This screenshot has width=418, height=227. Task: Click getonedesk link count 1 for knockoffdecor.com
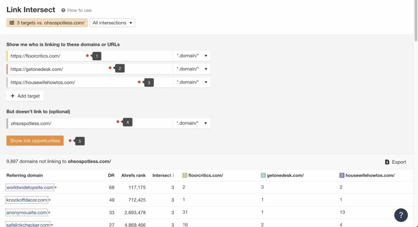(262, 200)
